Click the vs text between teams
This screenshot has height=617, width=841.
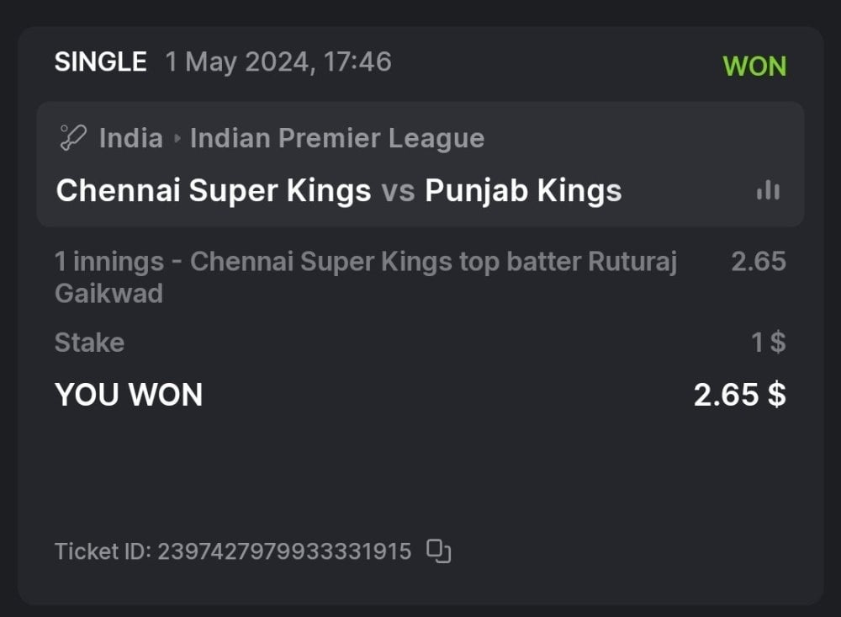coord(398,191)
